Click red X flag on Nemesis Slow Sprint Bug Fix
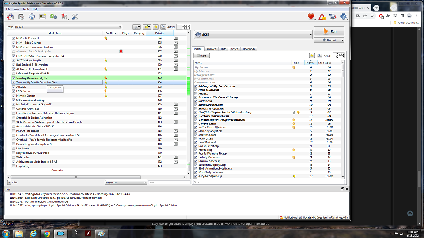 click(121, 51)
